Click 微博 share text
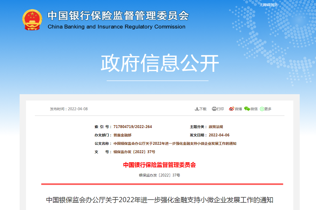The height and width of the screenshot is (210, 316). (238, 109)
